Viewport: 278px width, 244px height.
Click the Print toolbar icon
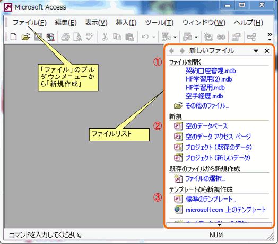(65, 37)
